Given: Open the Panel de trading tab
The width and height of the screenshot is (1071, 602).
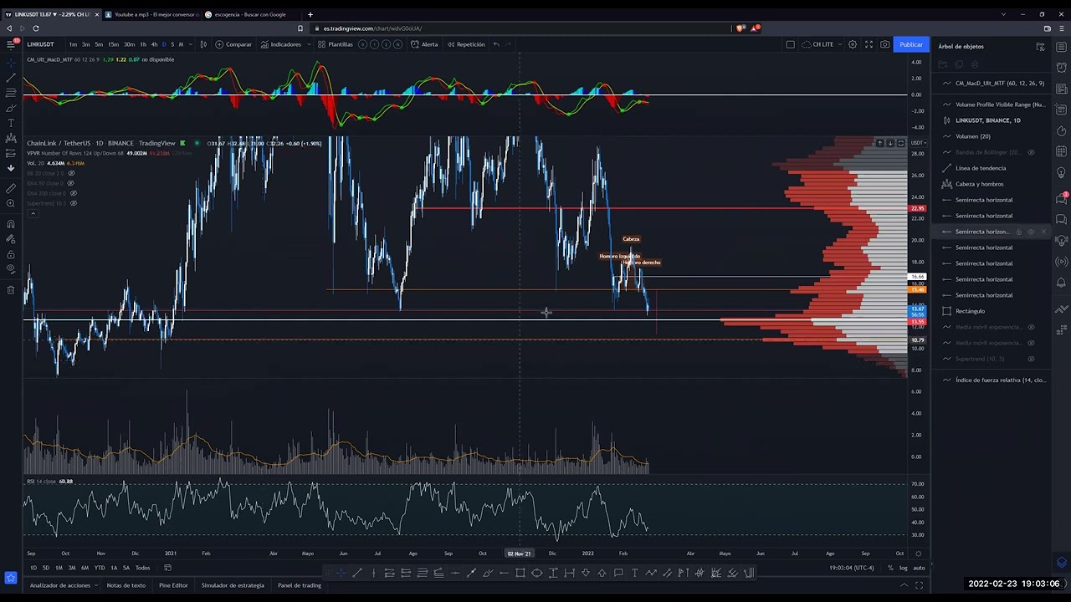Looking at the screenshot, I should pyautogui.click(x=300, y=585).
